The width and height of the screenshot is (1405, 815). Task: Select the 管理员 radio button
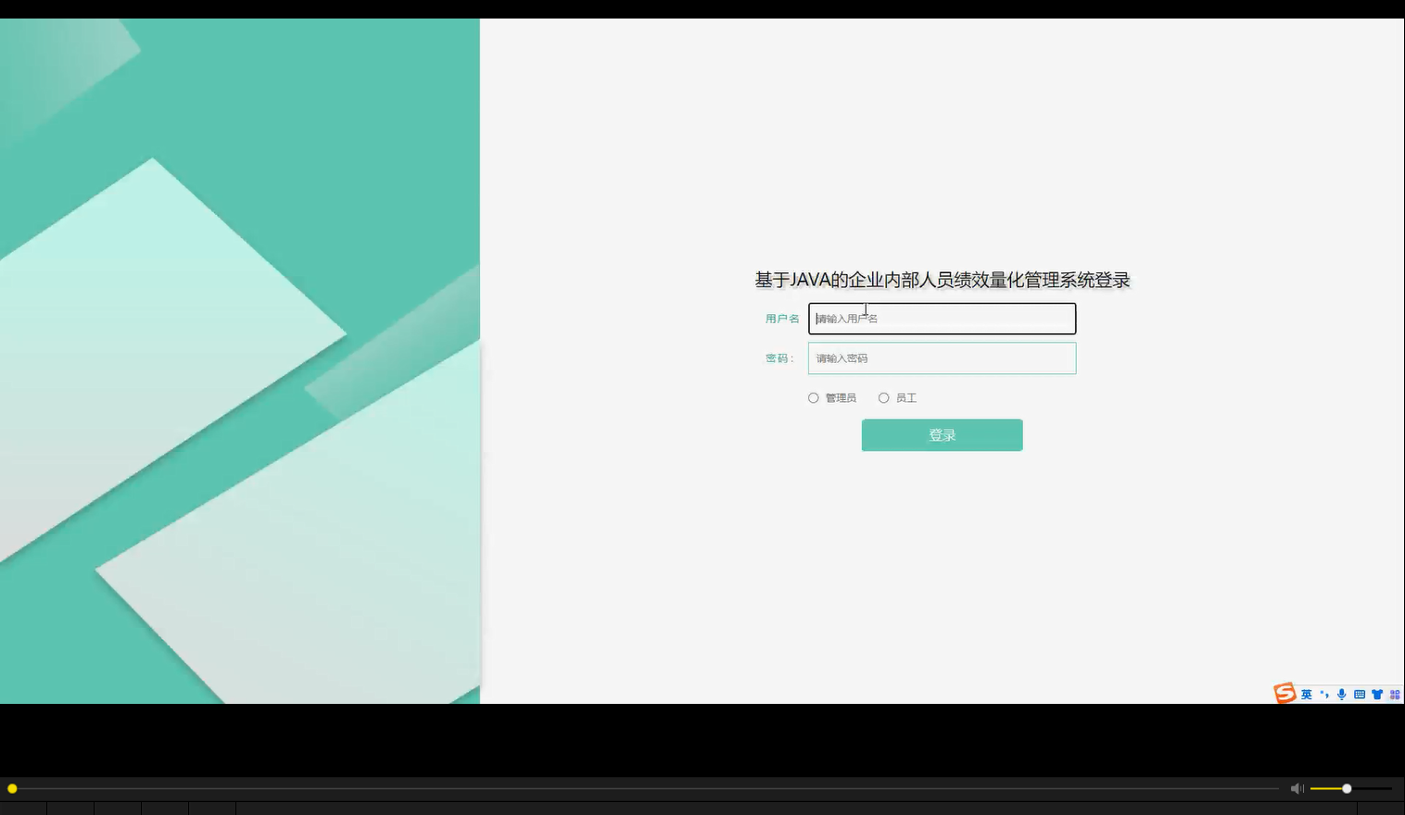pos(813,397)
